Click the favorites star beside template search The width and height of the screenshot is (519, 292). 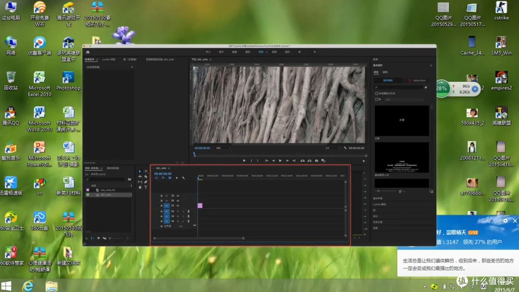pyautogui.click(x=426, y=87)
